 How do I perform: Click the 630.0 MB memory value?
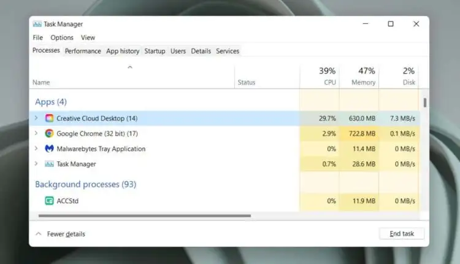[x=362, y=118]
